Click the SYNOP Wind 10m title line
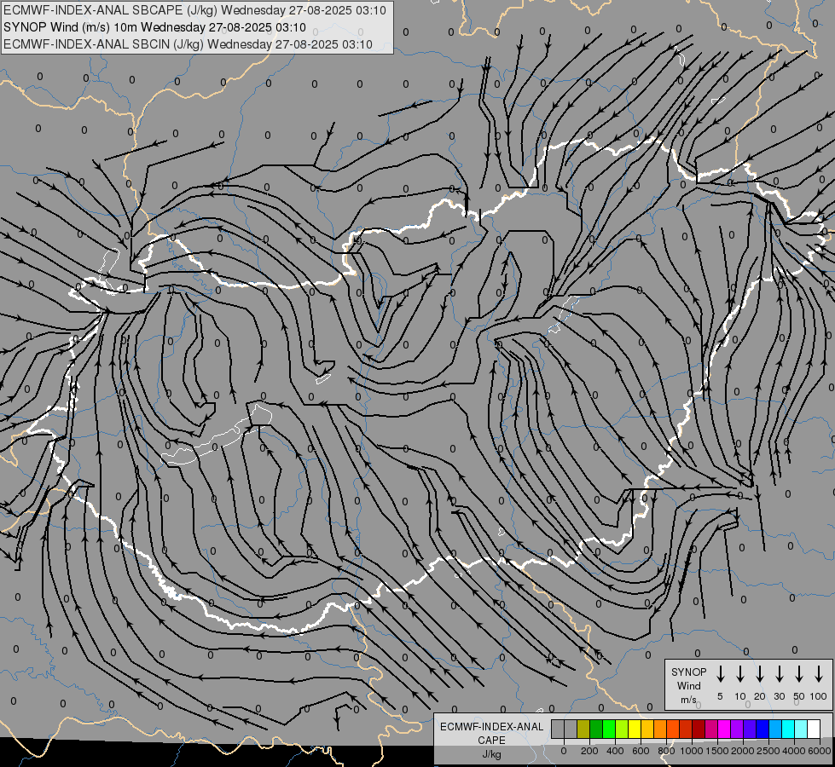Screen dimensions: 835x767 154,27
